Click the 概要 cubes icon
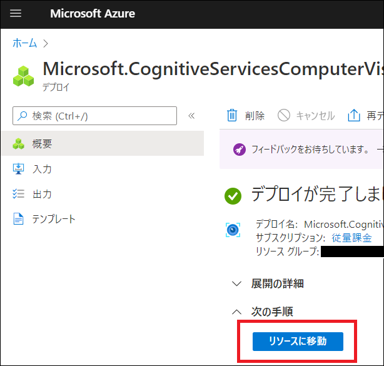The height and width of the screenshot is (366, 384). point(18,144)
